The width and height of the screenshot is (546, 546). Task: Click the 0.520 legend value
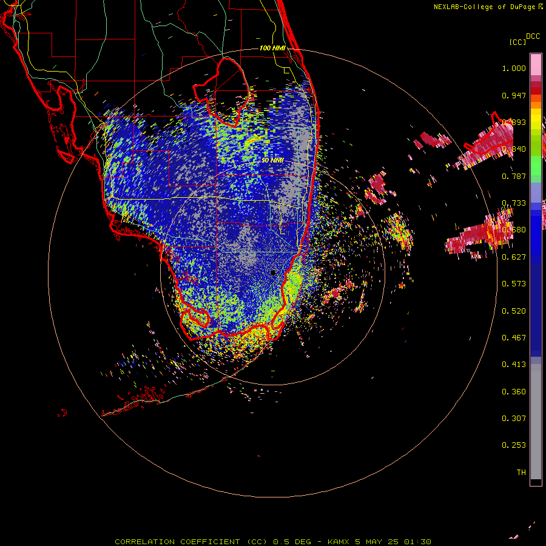pos(514,311)
